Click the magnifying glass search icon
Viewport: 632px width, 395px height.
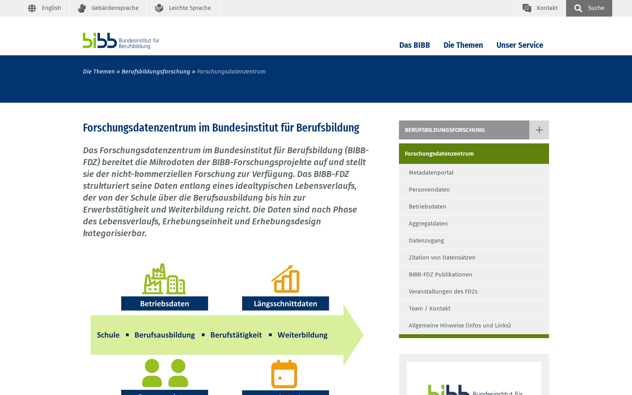(x=578, y=8)
